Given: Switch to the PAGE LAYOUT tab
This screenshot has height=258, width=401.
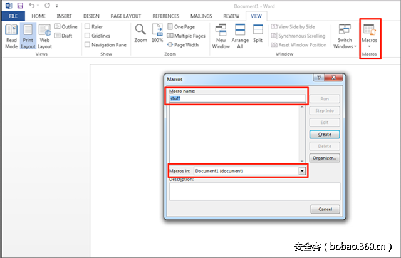Looking at the screenshot, I should pos(126,16).
